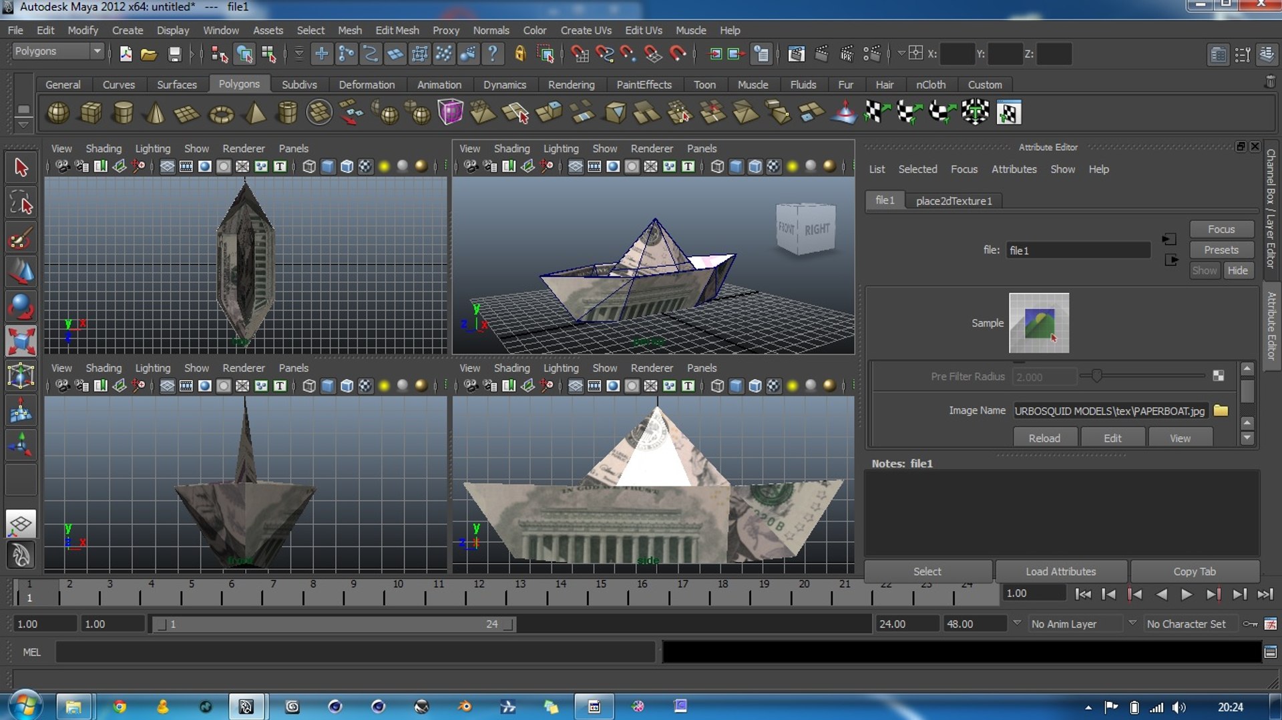The height and width of the screenshot is (720, 1282).
Task: Click the view cube RIGHT face
Action: (x=816, y=229)
